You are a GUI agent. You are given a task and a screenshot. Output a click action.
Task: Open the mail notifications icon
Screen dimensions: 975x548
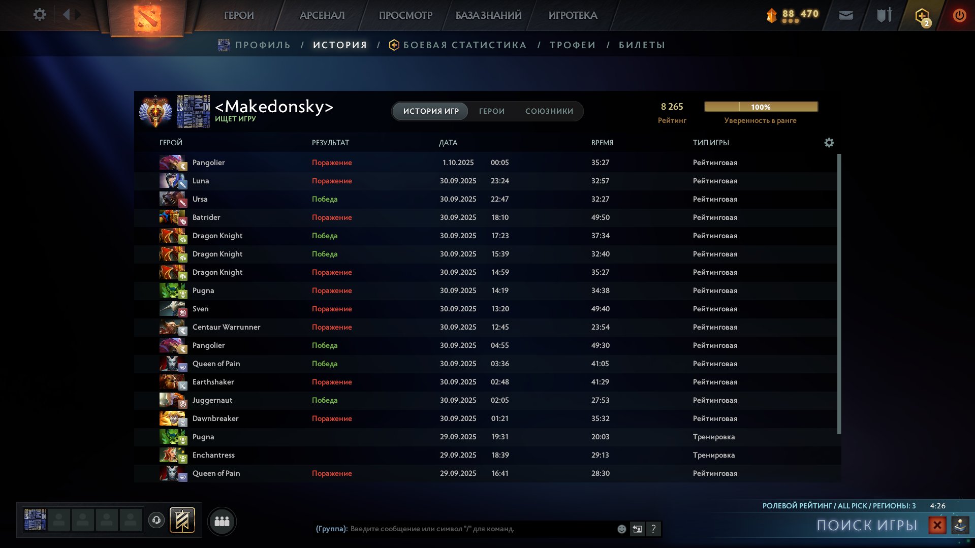click(846, 15)
